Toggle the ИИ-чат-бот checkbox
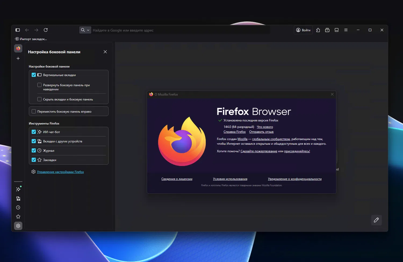The image size is (403, 262). coord(34,132)
